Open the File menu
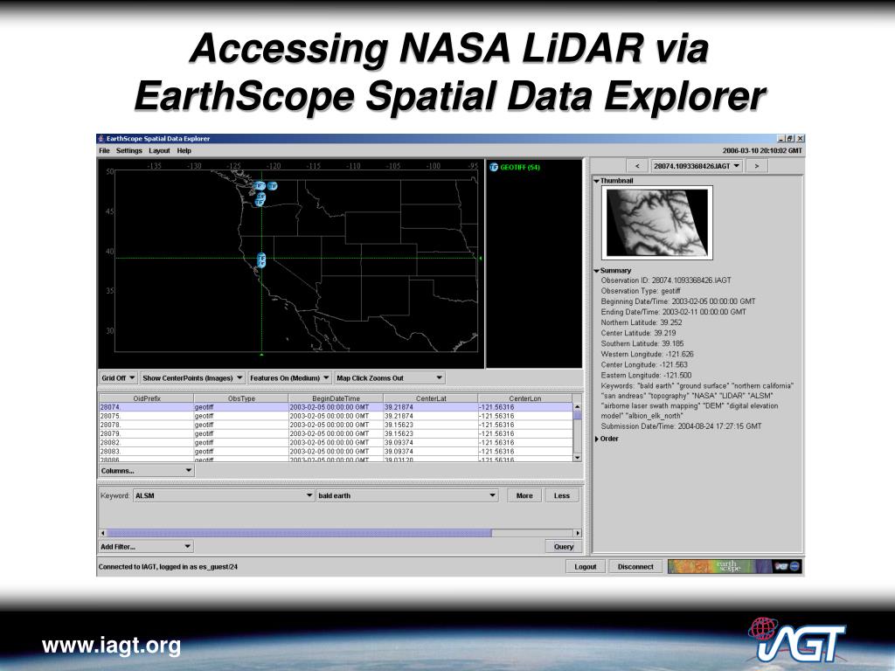The height and width of the screenshot is (671, 895). [x=104, y=150]
